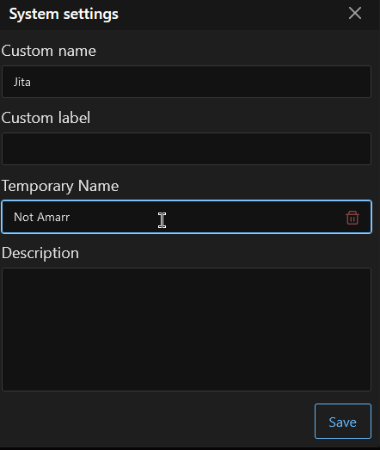This screenshot has width=380, height=450.
Task: Select the dialog header bar
Action: click(x=190, y=15)
